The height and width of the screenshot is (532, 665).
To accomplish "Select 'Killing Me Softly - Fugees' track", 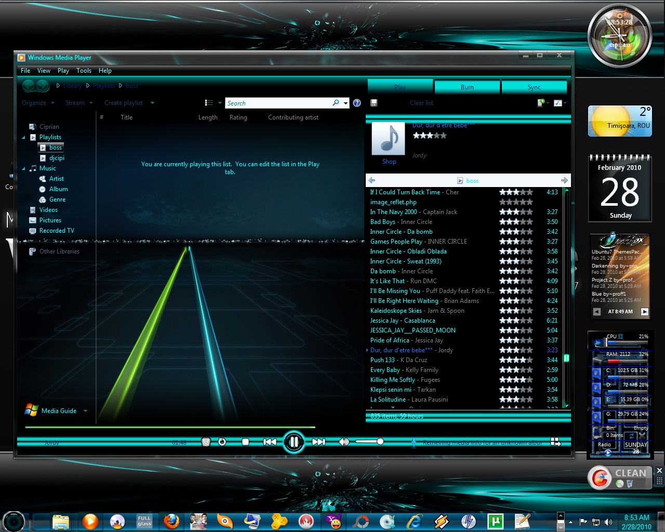I will (464, 380).
